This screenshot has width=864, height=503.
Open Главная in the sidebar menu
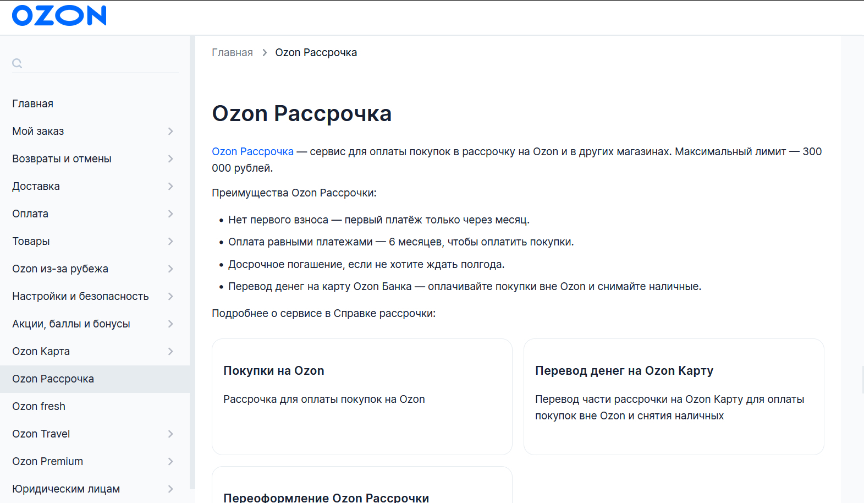33,104
